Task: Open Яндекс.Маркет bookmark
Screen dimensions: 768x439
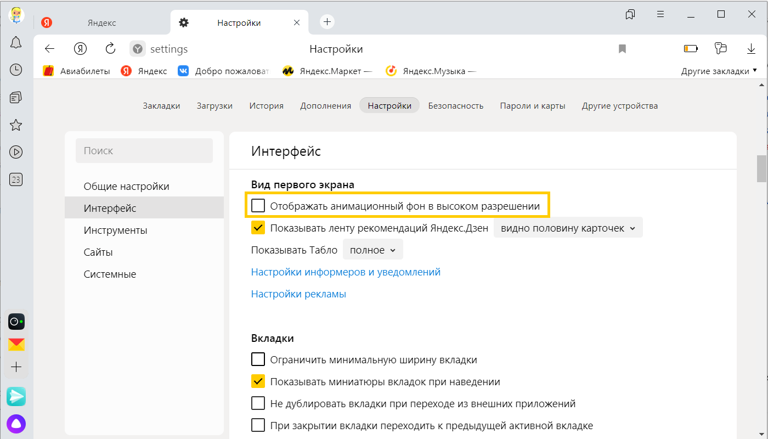Action: (x=327, y=71)
